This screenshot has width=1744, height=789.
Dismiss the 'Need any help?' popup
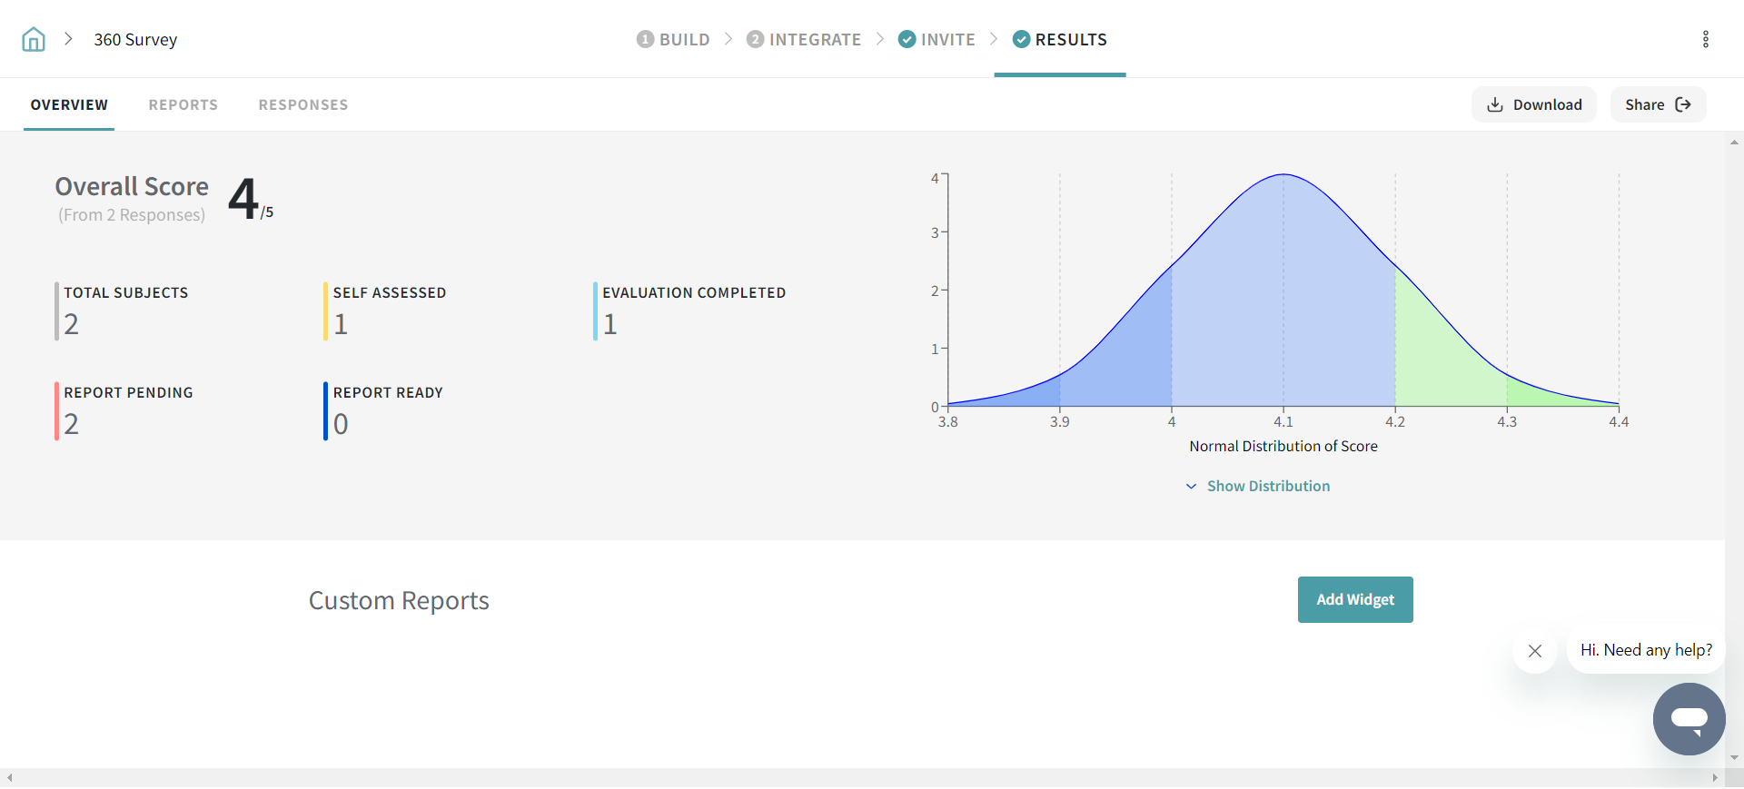point(1534,651)
